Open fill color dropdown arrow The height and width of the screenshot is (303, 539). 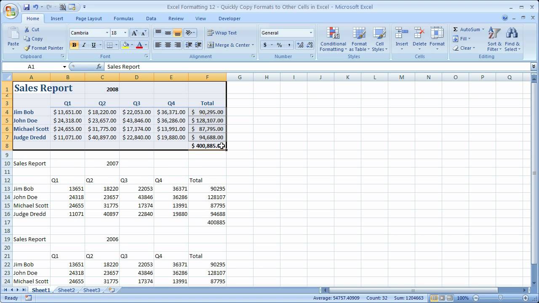click(132, 45)
